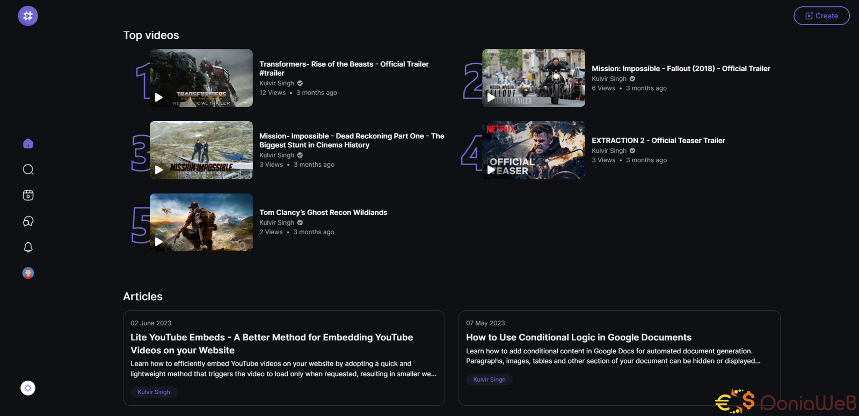Click Kulvir Singh under the Transformers video
This screenshot has height=416, width=859.
[276, 83]
